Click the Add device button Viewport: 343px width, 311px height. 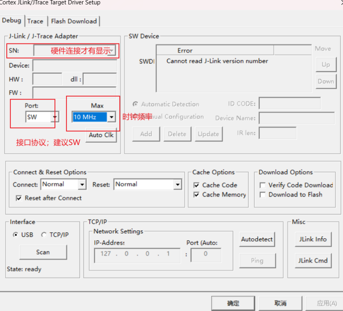tap(146, 134)
